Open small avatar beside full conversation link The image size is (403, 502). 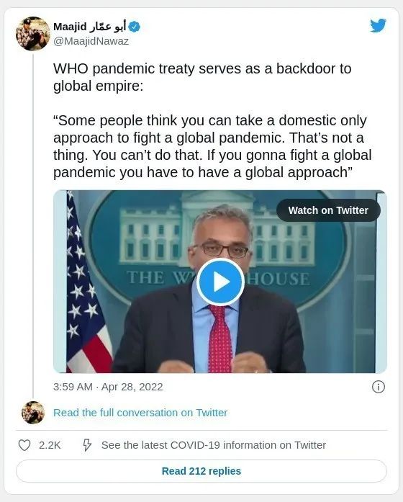[x=33, y=413]
